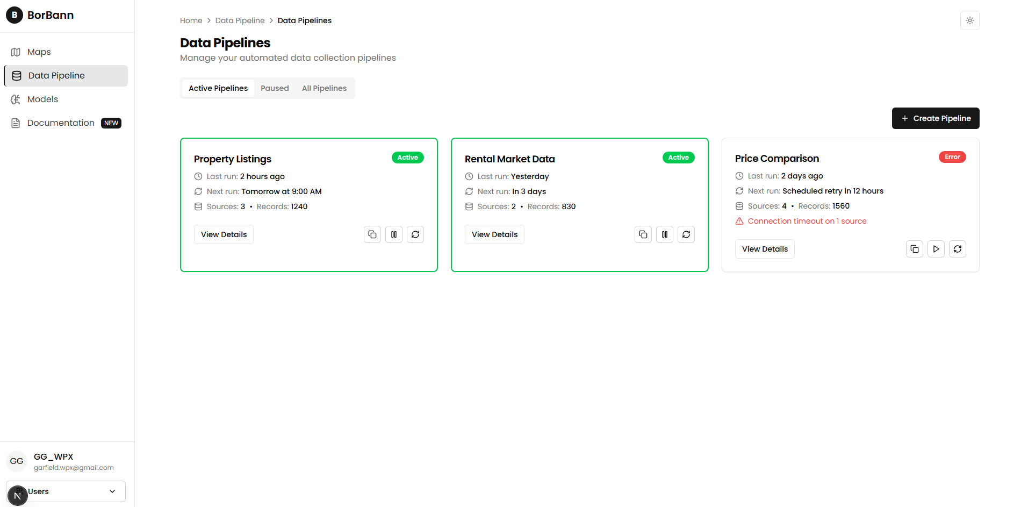The width and height of the screenshot is (1021, 507).
Task: Open Models in the sidebar
Action: 42,99
